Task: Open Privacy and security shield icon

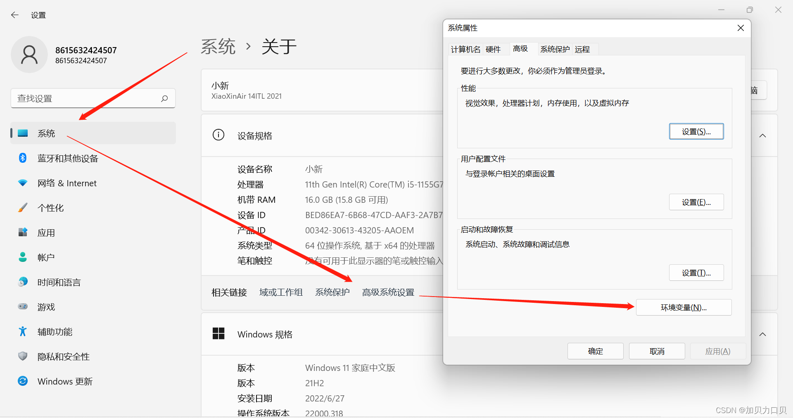Action: (23, 356)
